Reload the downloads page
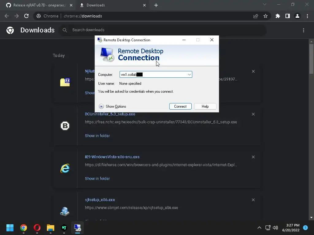The width and height of the screenshot is (314, 235). [x=26, y=16]
